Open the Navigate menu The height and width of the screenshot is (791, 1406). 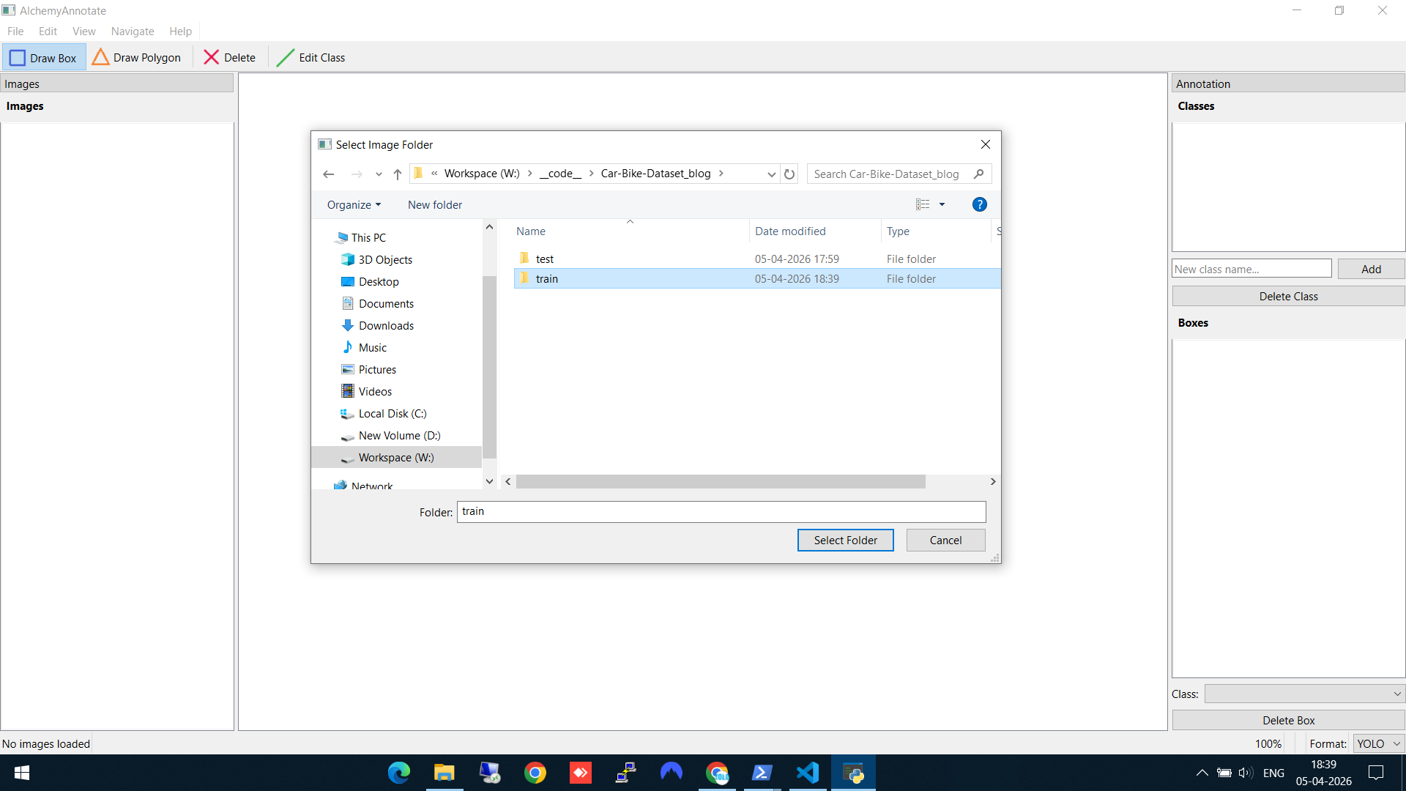pyautogui.click(x=132, y=31)
